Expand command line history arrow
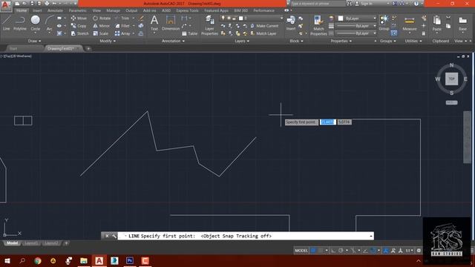The height and width of the screenshot is (267, 475). [371, 236]
